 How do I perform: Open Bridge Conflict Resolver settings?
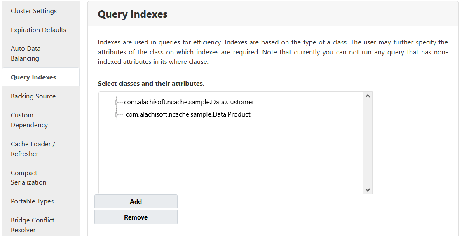coord(33,225)
